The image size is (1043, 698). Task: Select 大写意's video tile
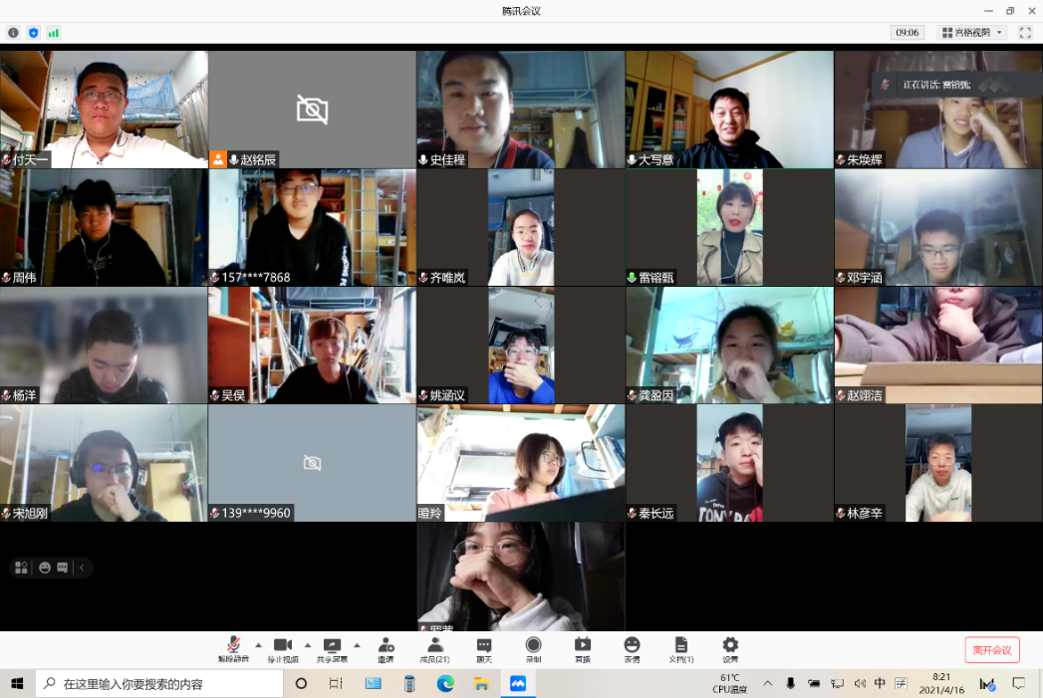click(x=729, y=109)
